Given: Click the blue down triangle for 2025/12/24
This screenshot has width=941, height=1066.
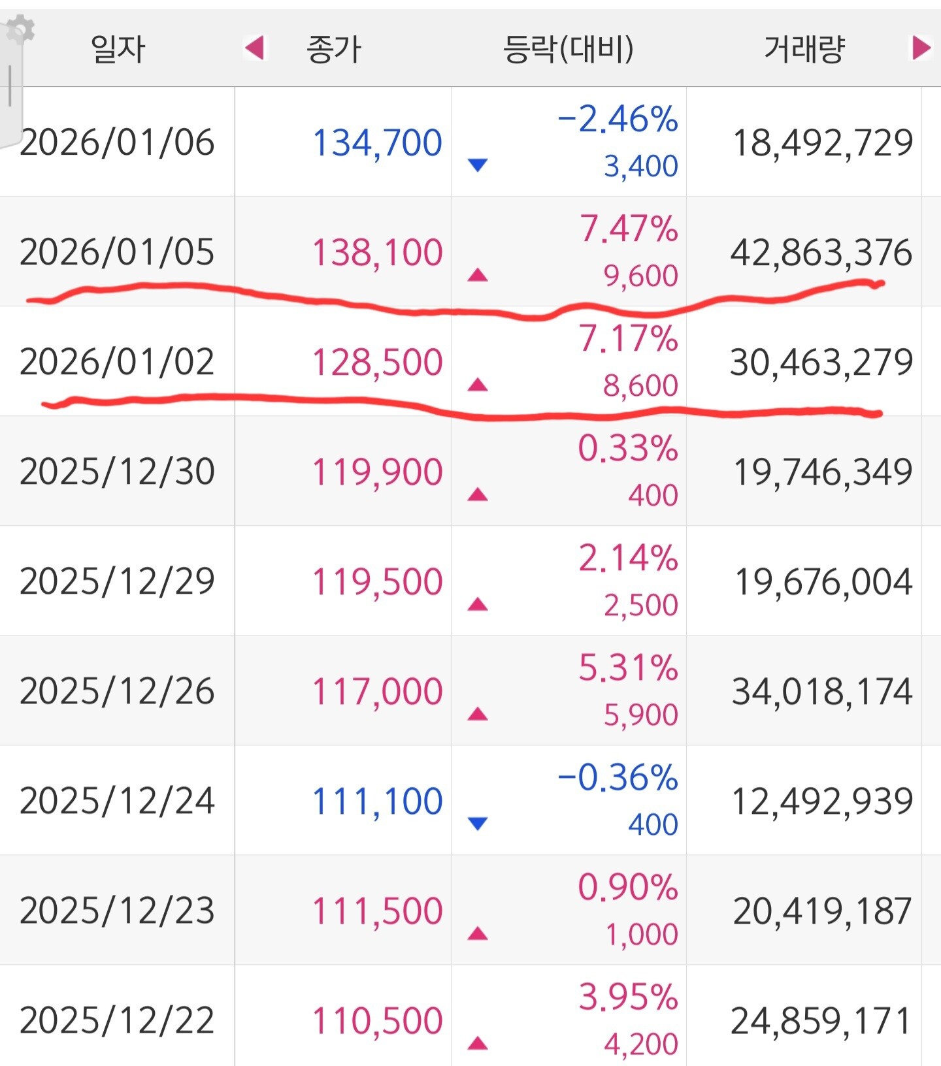Looking at the screenshot, I should 478,823.
